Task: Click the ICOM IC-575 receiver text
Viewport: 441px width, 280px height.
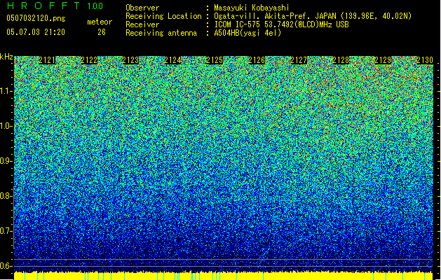Action: [282, 24]
